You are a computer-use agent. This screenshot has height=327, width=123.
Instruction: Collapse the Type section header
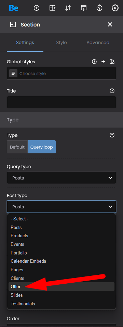click(x=61, y=120)
